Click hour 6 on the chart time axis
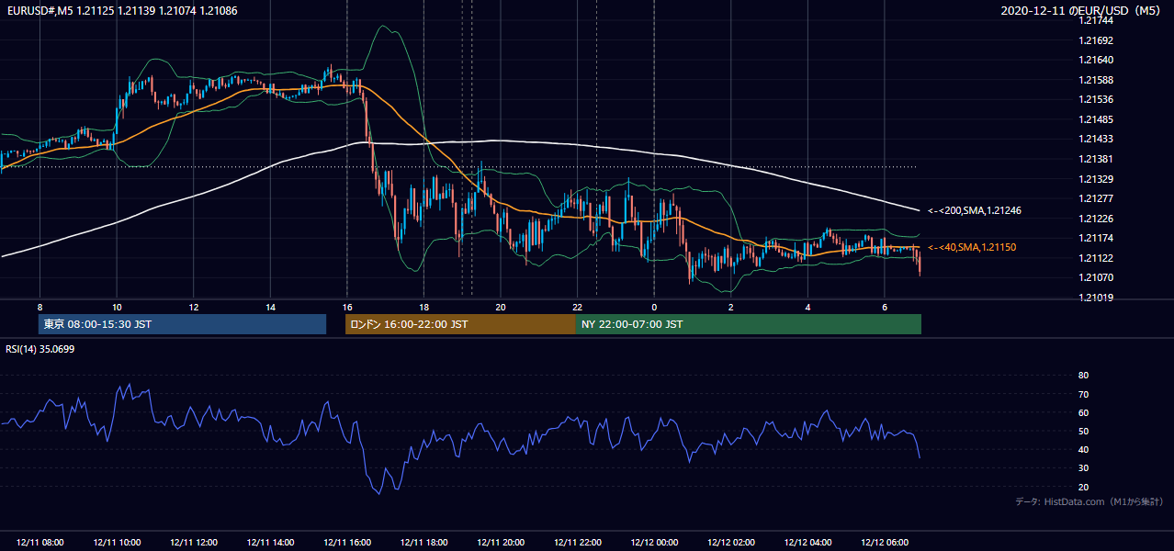 click(x=884, y=306)
